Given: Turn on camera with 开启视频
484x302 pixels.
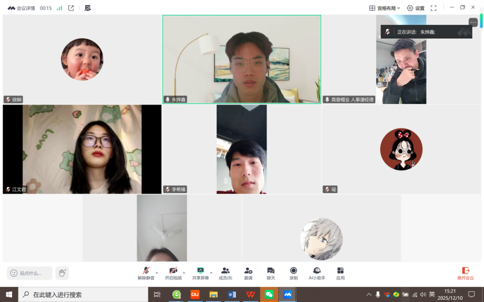Looking at the screenshot, I should point(173,273).
